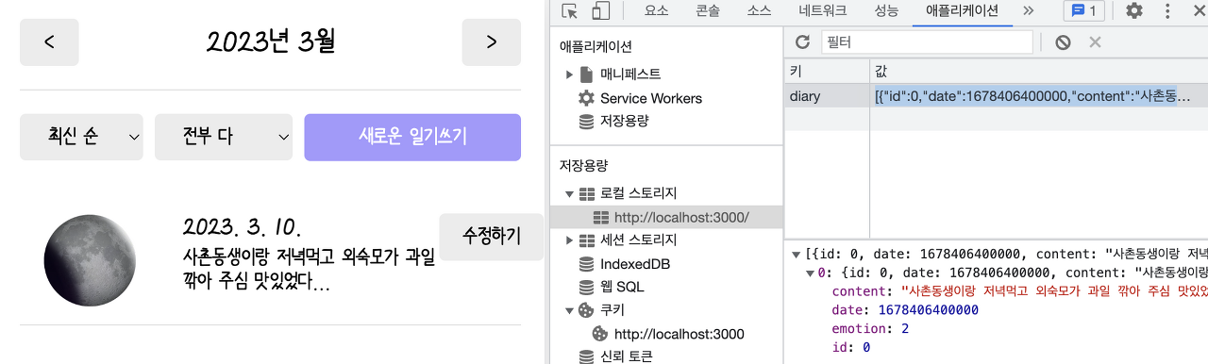This screenshot has width=1208, height=364.
Task: Select the 로컬 스토리지 tree item
Action: (x=638, y=193)
